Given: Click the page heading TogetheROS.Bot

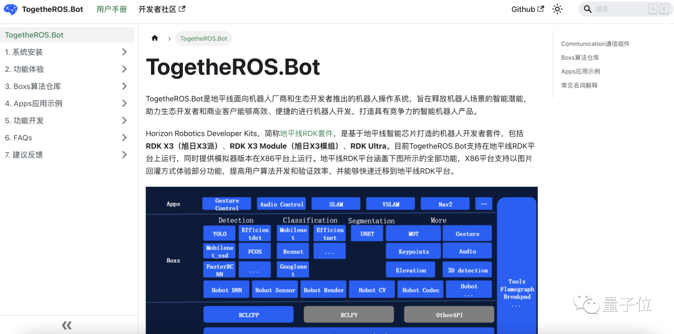Looking at the screenshot, I should pos(233,67).
